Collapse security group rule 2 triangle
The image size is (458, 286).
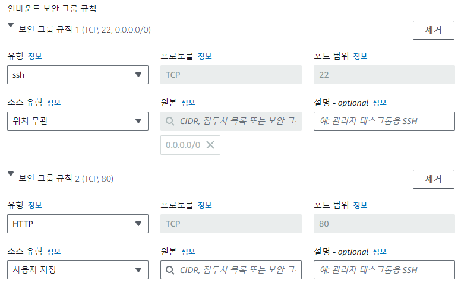point(11,174)
